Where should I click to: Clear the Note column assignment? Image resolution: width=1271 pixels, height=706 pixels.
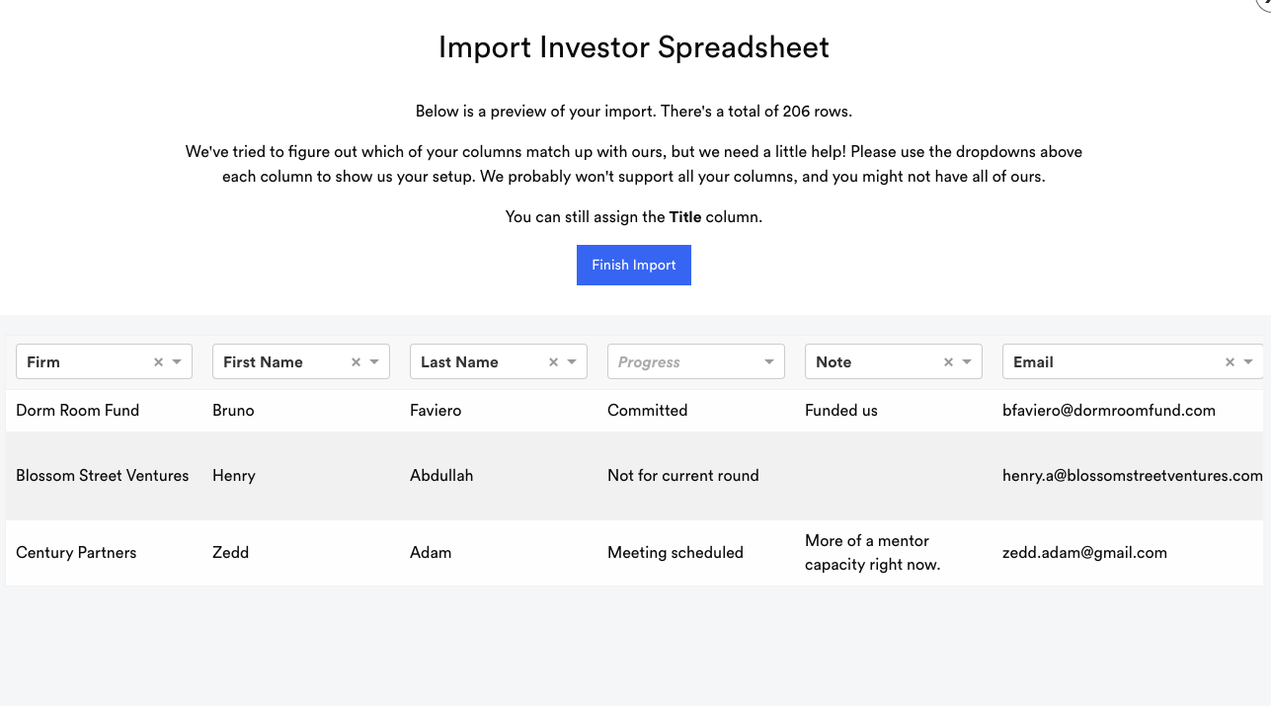pyautogui.click(x=948, y=362)
